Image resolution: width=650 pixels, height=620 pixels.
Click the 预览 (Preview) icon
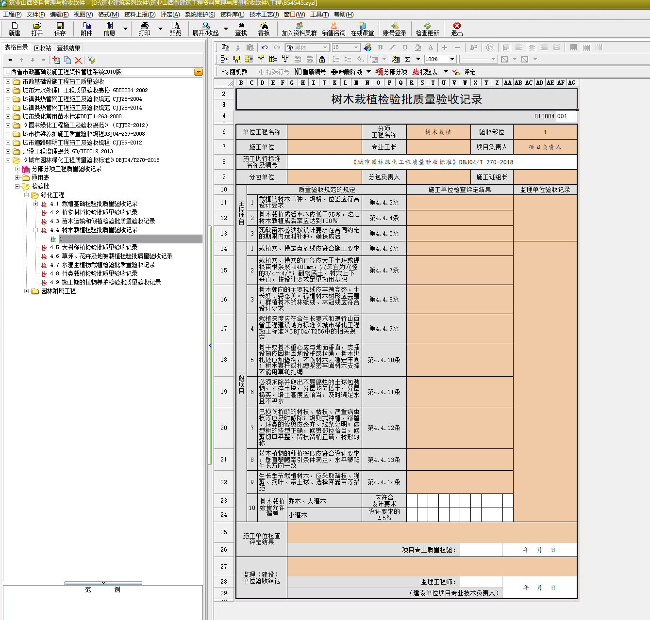[175, 29]
